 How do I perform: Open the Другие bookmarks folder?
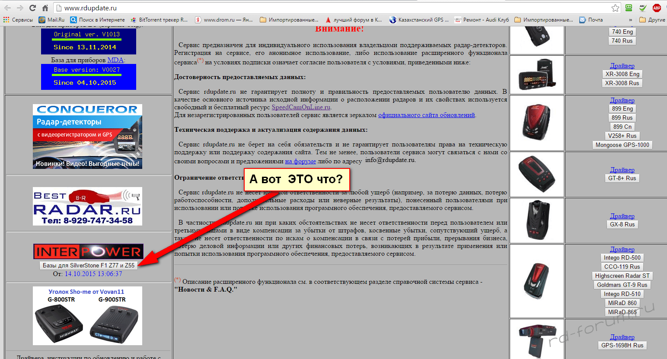click(x=652, y=20)
